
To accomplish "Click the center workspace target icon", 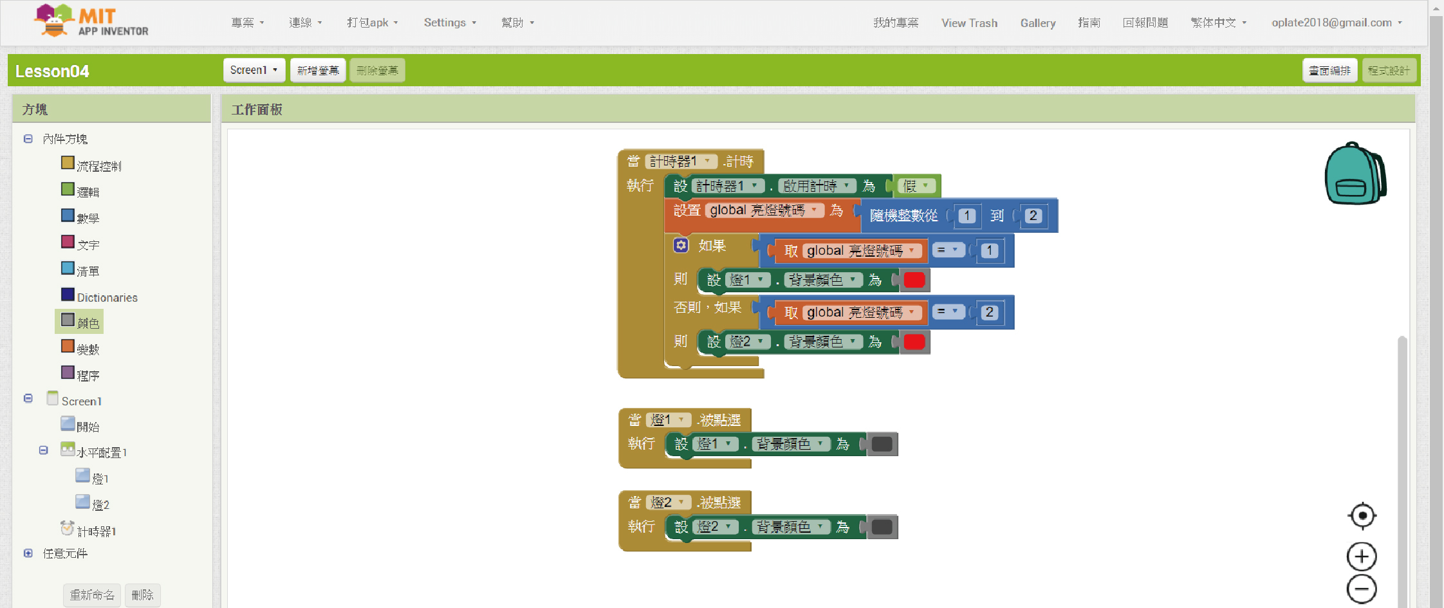I will pos(1362,515).
